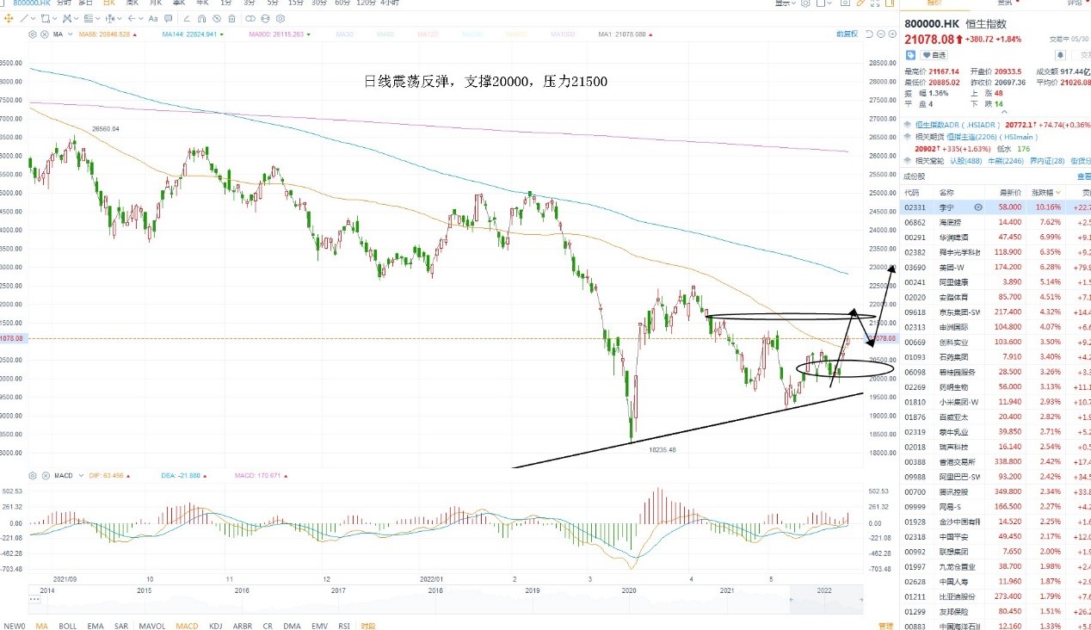Click the zoom out minus icon on chart
This screenshot has height=630, width=1091.
click(881, 34)
